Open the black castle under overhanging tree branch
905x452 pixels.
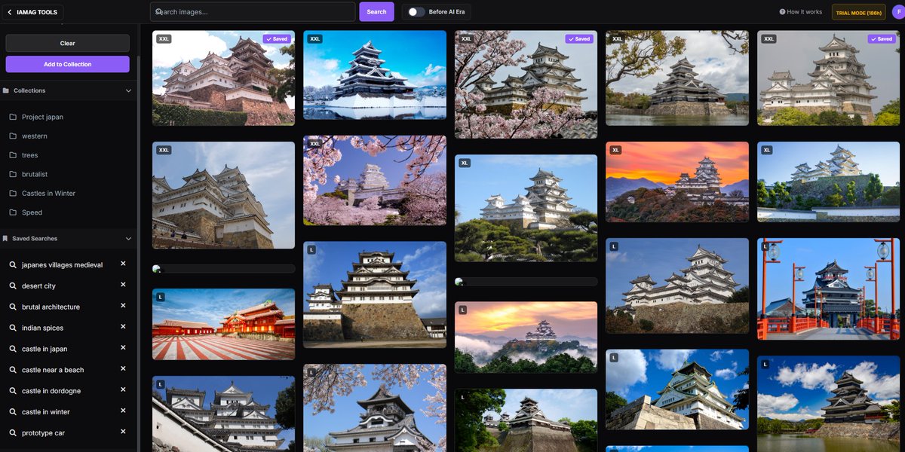[677, 78]
